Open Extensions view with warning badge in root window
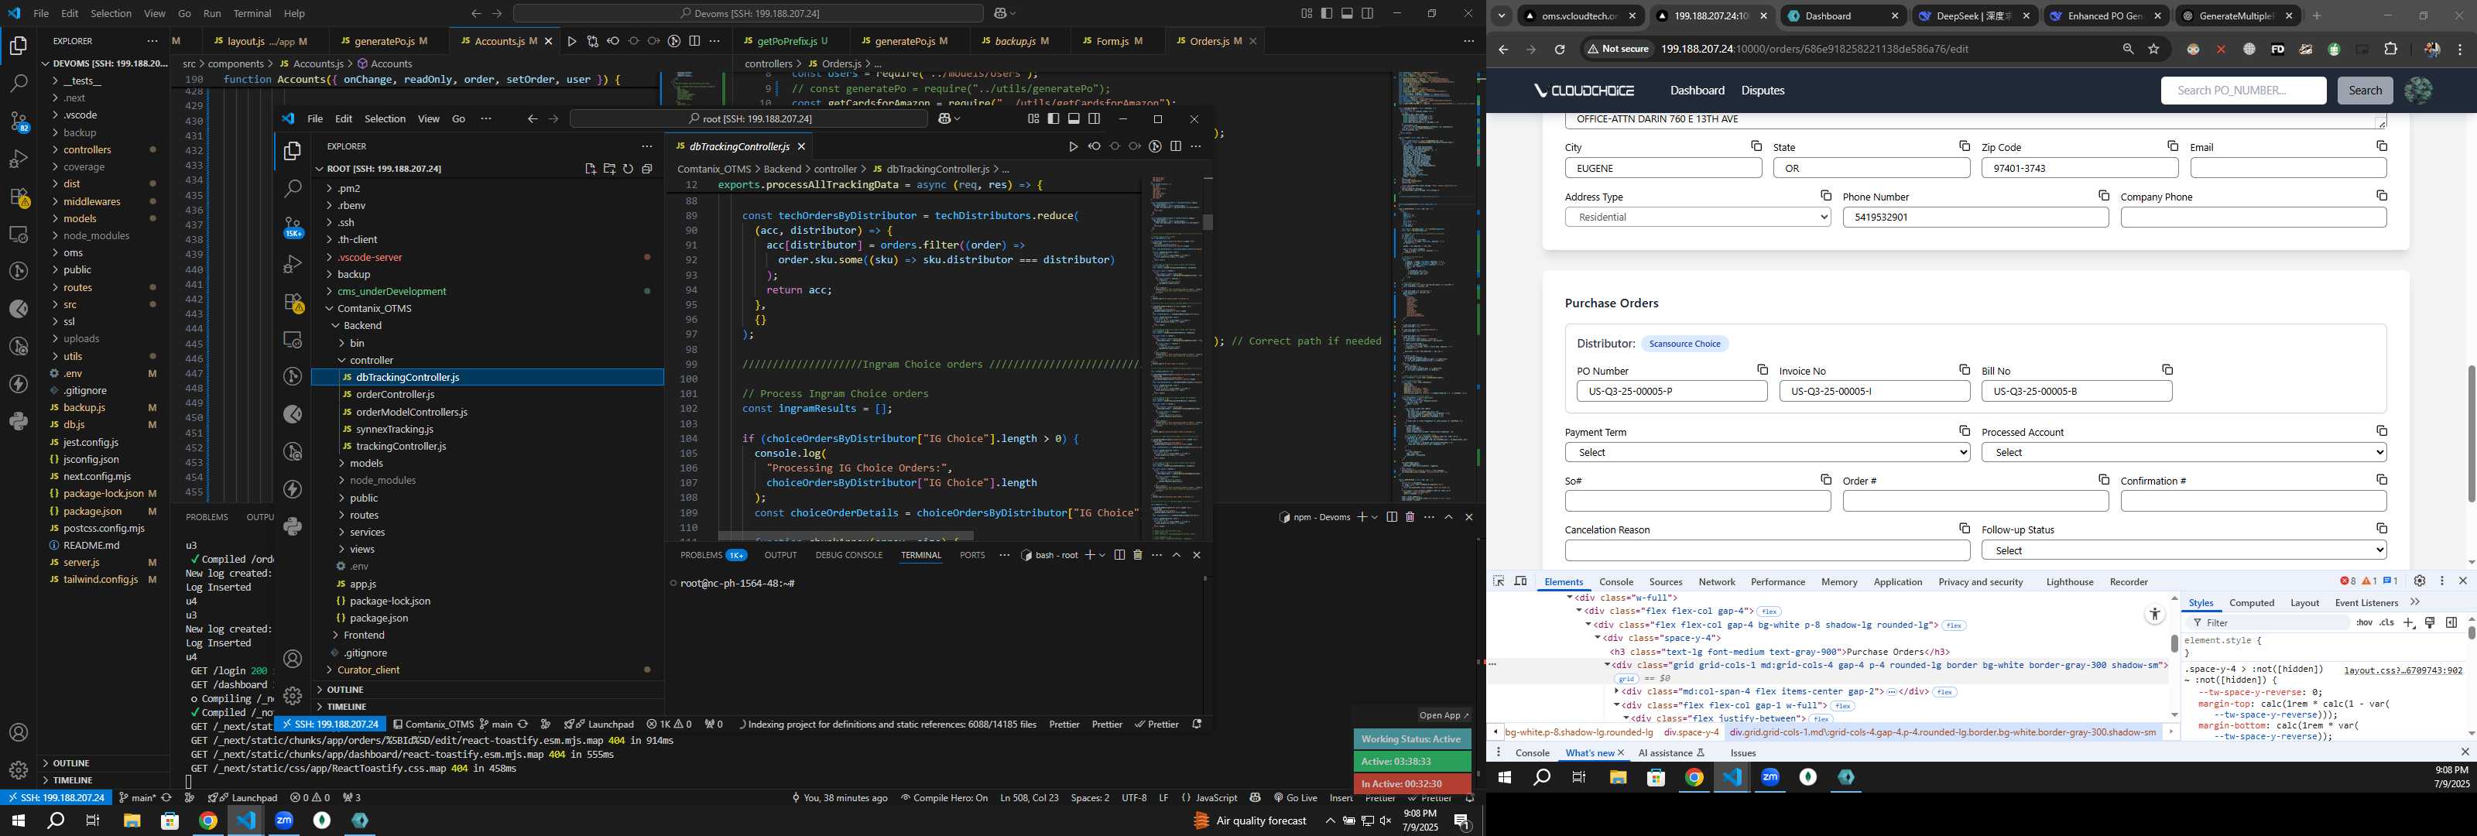Image resolution: width=2477 pixels, height=836 pixels. [x=293, y=302]
